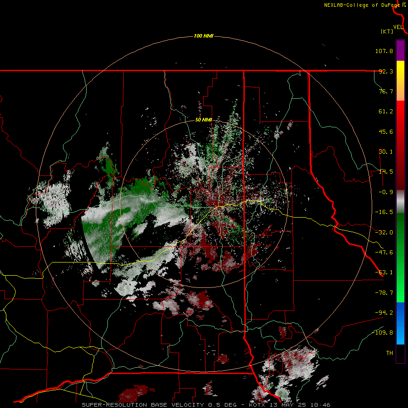408x408 pixels.
Task: Click the -16.5 value on the velocity scale
Action: (x=384, y=212)
